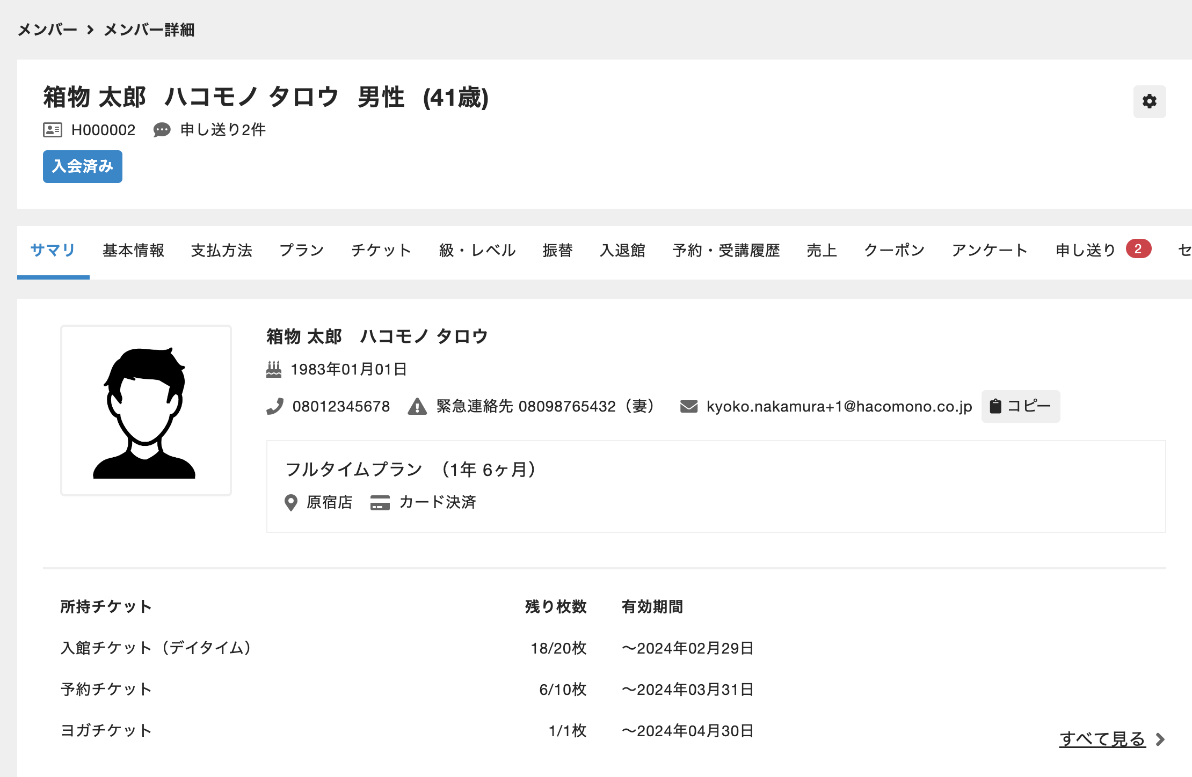Image resolution: width=1192 pixels, height=777 pixels.
Task: Click the email envelope icon
Action: point(689,406)
